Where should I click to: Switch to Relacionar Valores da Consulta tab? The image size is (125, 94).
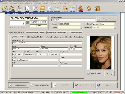click(35, 33)
